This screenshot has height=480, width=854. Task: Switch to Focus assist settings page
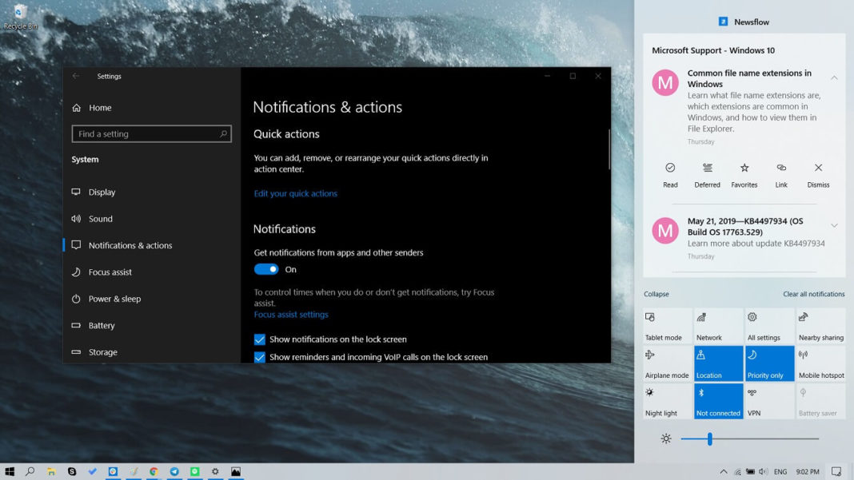pyautogui.click(x=109, y=272)
